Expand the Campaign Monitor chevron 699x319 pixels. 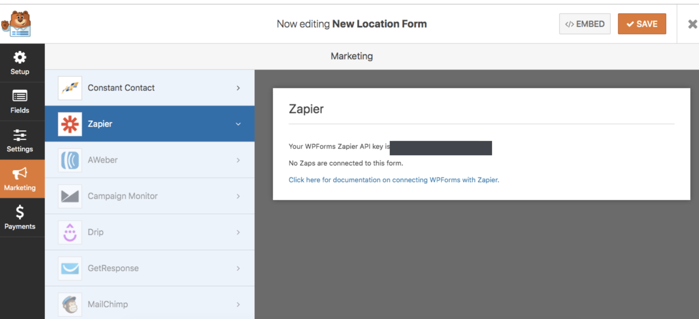click(x=238, y=196)
